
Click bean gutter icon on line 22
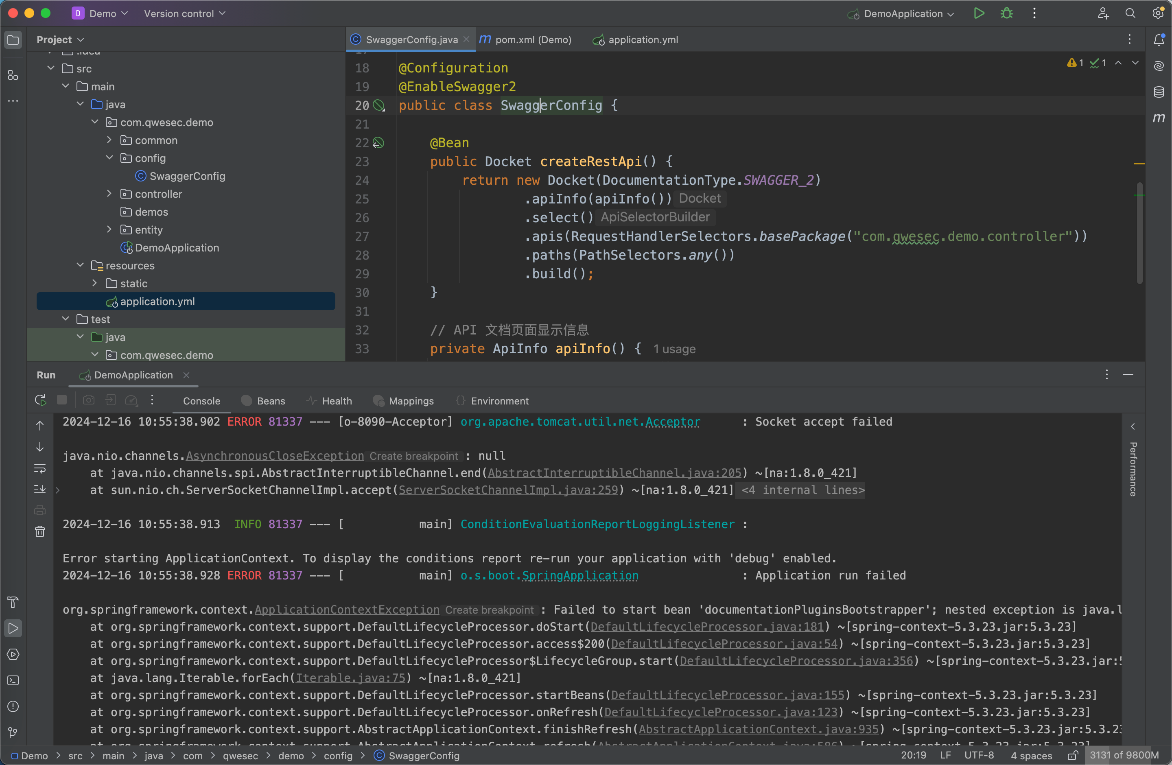click(378, 143)
